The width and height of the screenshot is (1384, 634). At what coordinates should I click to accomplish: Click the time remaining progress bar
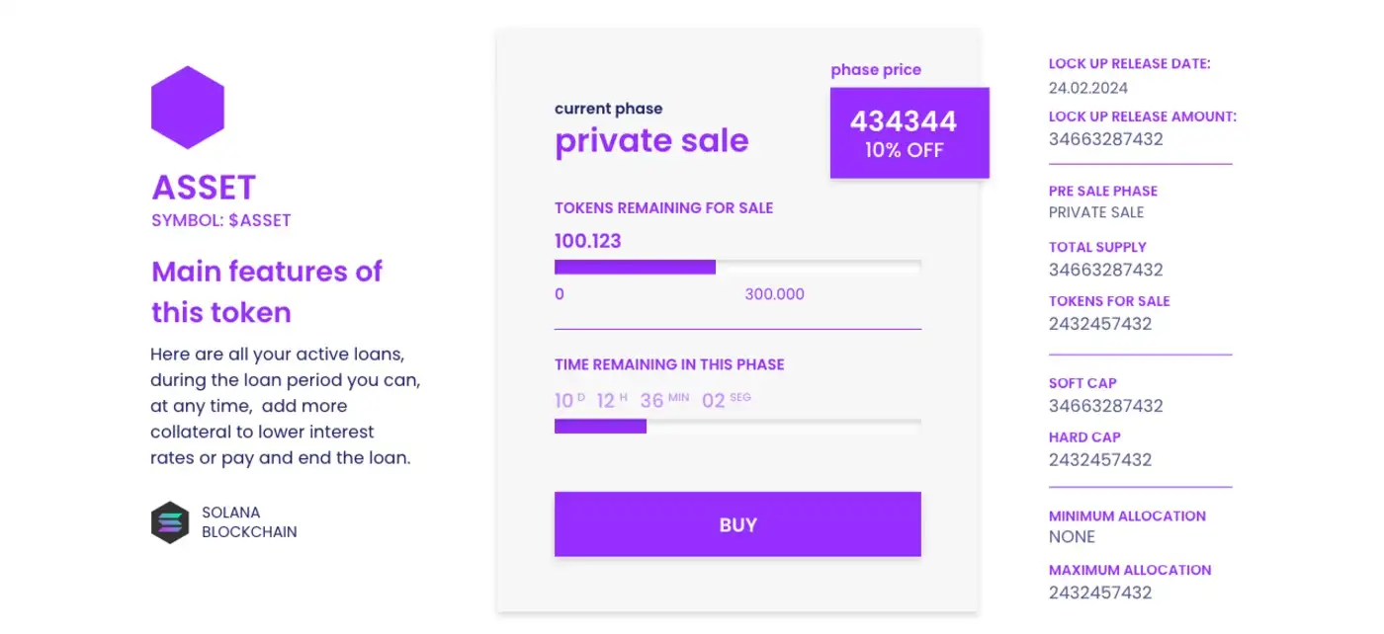[737, 426]
